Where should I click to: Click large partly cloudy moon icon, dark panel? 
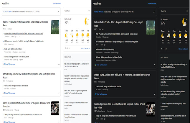point(184,22)
